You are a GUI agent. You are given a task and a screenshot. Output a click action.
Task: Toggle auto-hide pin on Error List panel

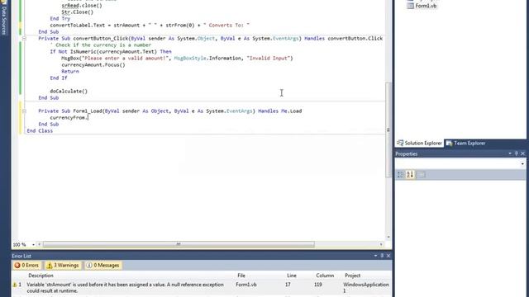tap(382, 256)
